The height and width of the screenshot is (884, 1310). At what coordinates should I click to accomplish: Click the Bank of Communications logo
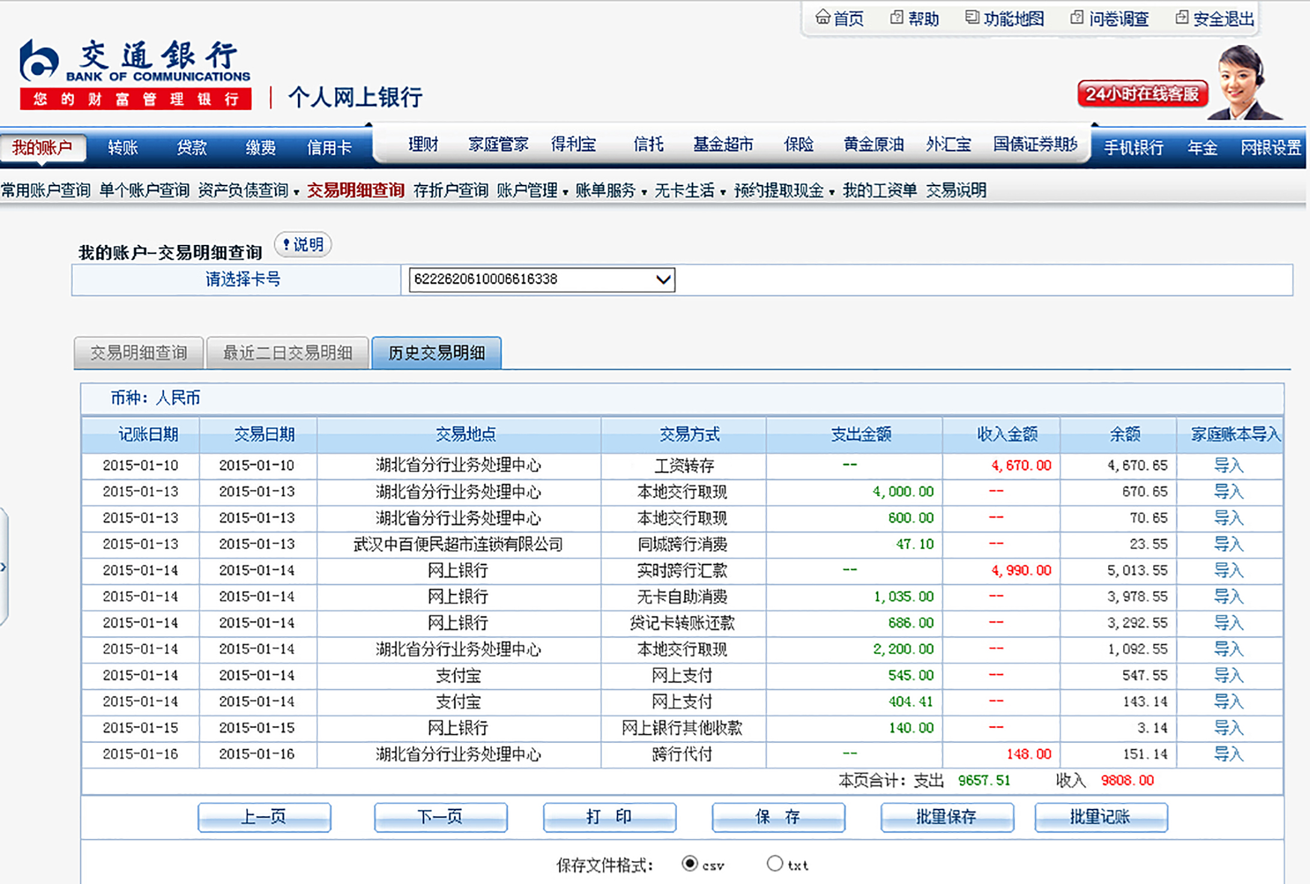pos(40,61)
